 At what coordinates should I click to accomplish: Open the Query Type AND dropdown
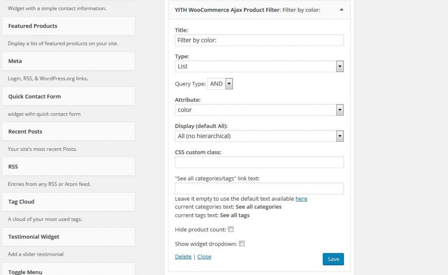click(x=220, y=84)
